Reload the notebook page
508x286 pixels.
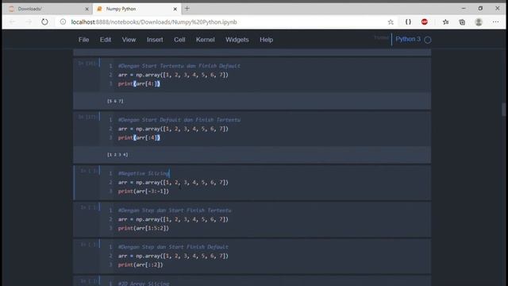click(44, 22)
